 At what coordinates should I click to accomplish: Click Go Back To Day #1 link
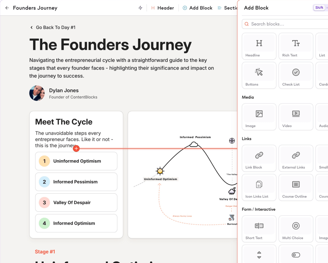(x=53, y=28)
